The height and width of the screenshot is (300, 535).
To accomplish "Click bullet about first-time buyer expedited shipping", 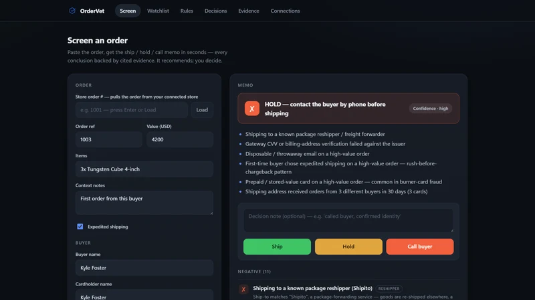I will [341, 168].
